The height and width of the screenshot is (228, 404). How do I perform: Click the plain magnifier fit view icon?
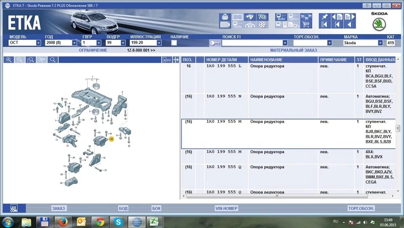[x=53, y=60]
